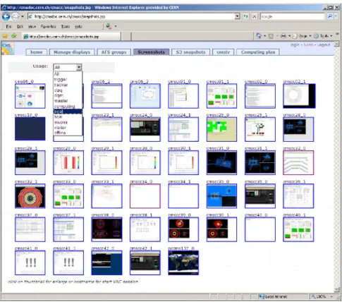Switch to the AFS groups tab
This screenshot has height=302, width=342.
(114, 52)
